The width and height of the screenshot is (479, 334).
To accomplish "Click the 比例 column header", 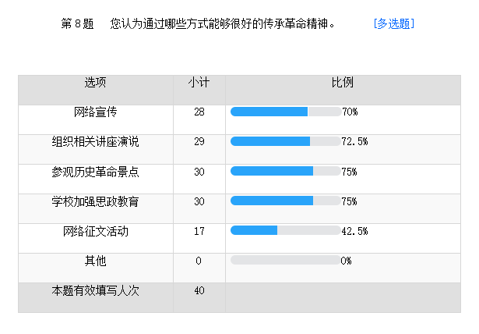I will coord(343,83).
